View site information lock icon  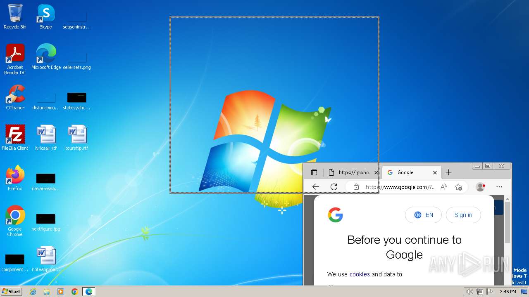[356, 187]
